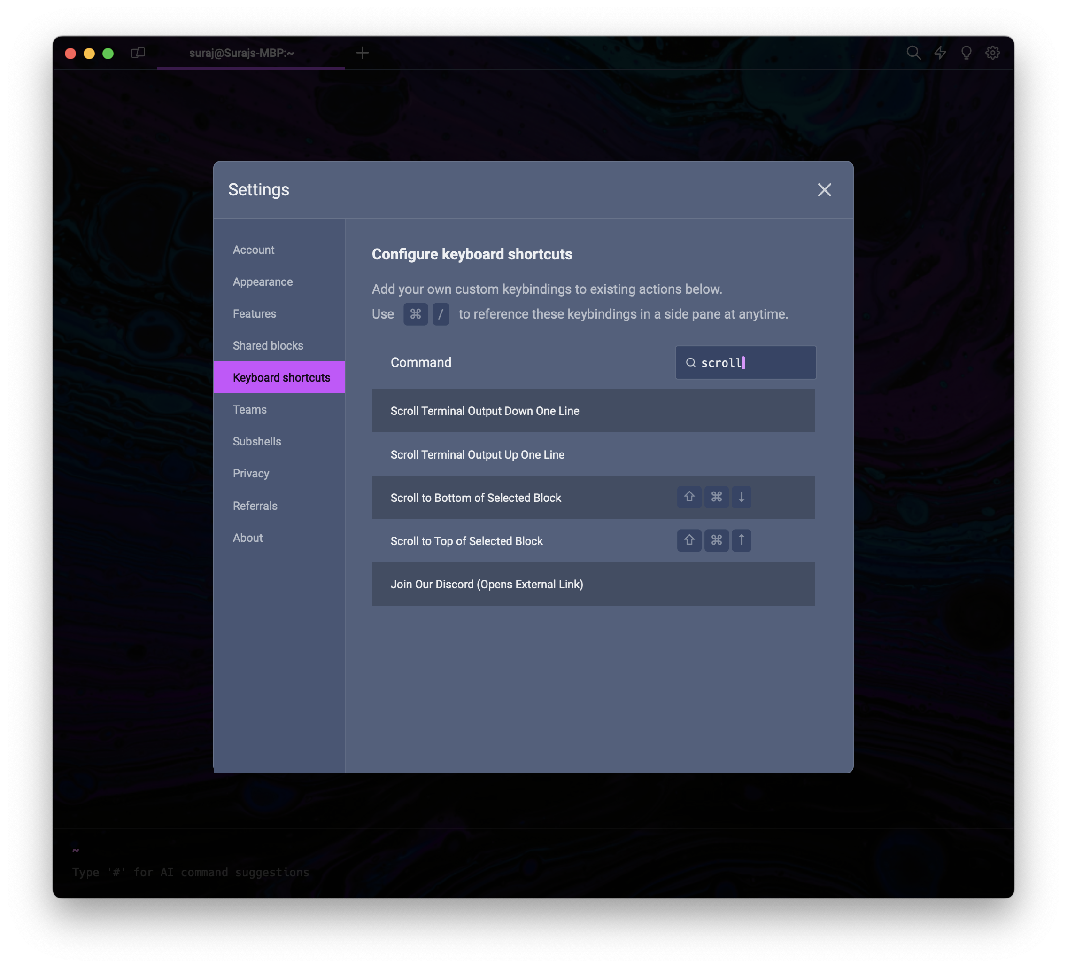The height and width of the screenshot is (968, 1067).
Task: Close the Settings dialog with X
Action: tap(825, 189)
